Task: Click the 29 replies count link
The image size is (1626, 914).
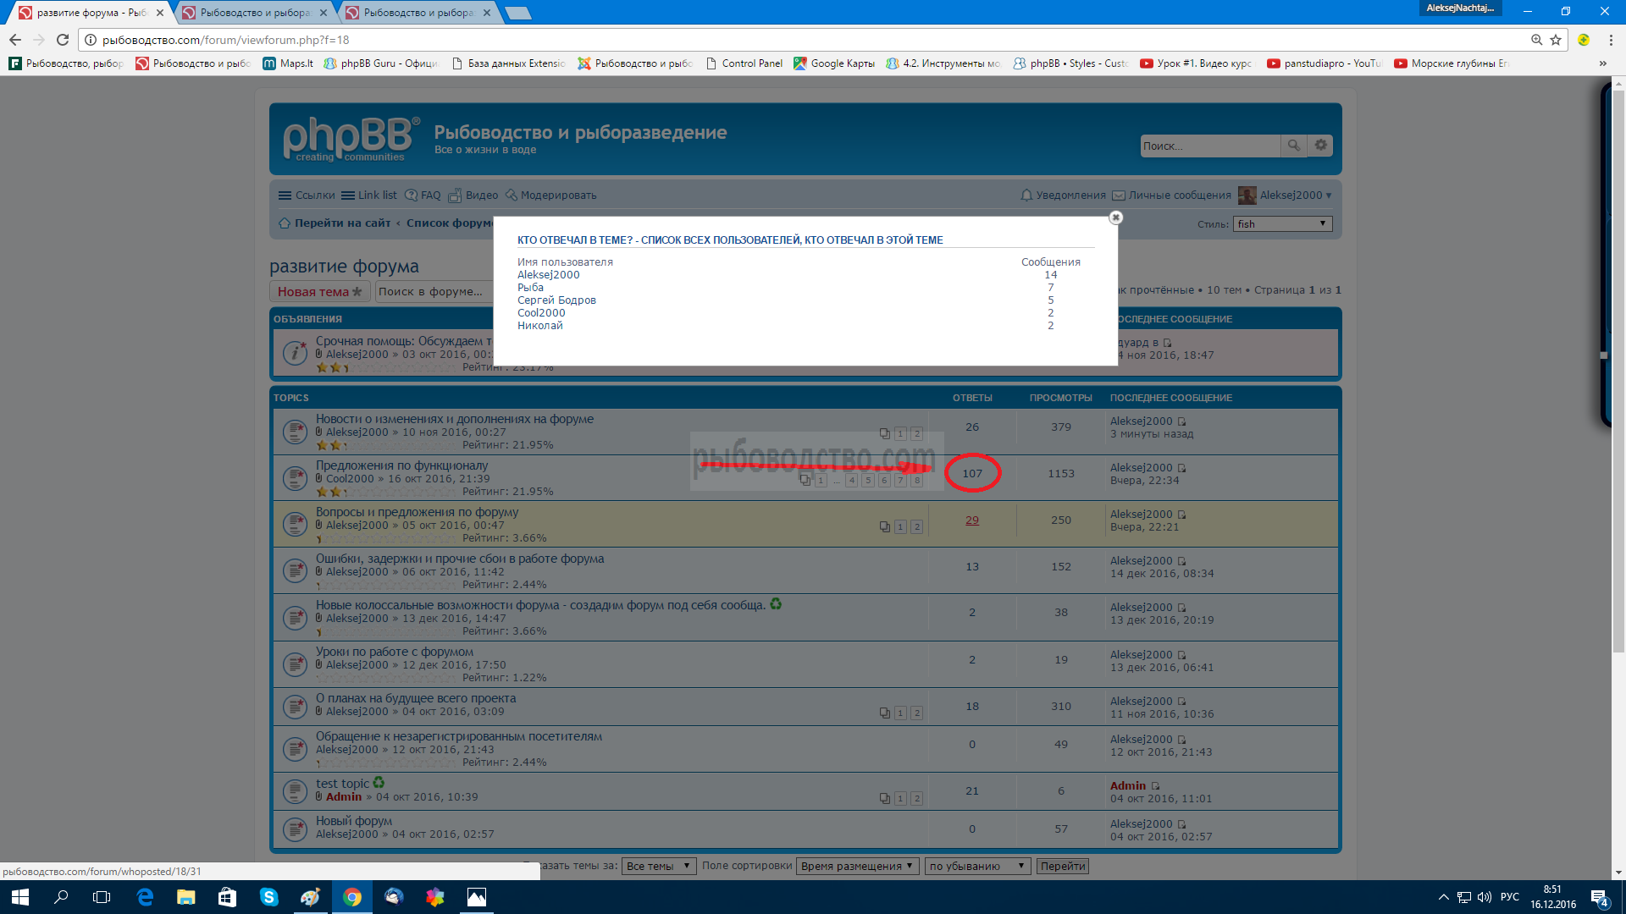Action: tap(972, 520)
